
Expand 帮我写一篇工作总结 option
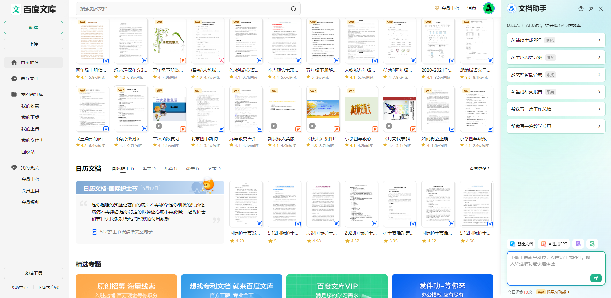[x=599, y=109]
